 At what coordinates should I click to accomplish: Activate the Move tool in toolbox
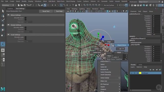click(x=3, y=25)
